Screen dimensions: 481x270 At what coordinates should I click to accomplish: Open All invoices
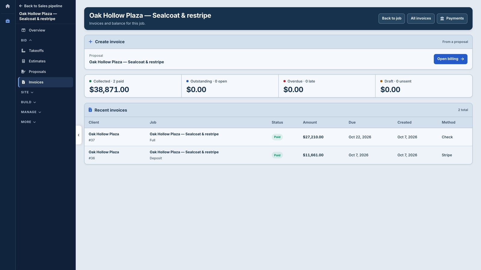(421, 19)
